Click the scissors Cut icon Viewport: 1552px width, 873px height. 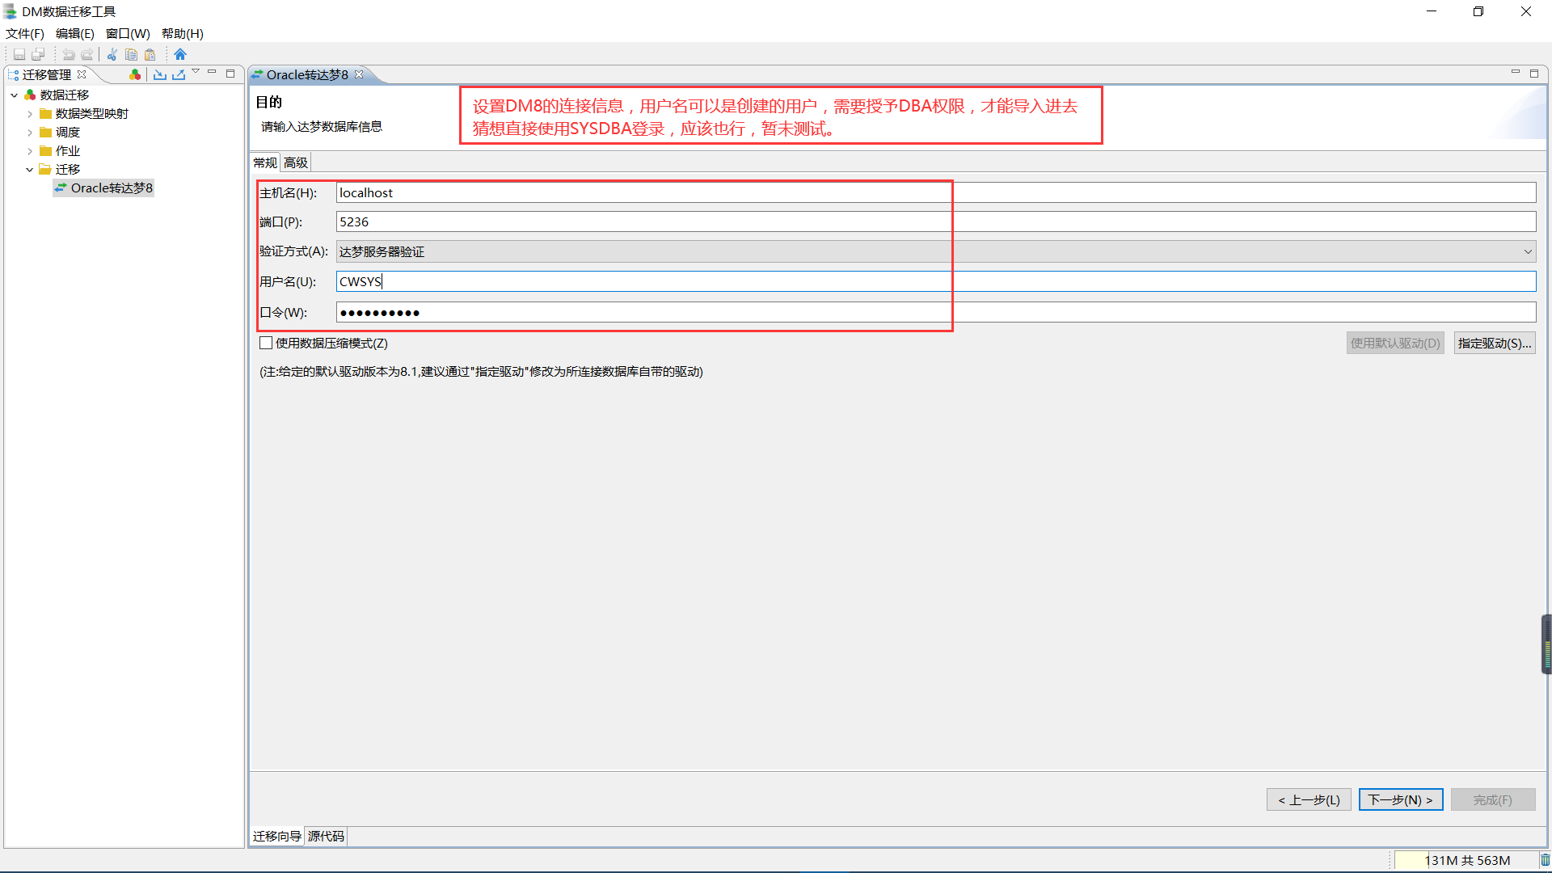(112, 54)
